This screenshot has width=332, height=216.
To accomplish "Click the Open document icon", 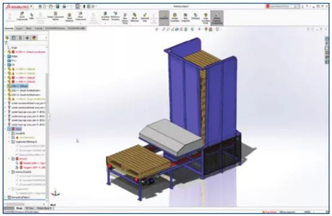I will tap(51, 7).
